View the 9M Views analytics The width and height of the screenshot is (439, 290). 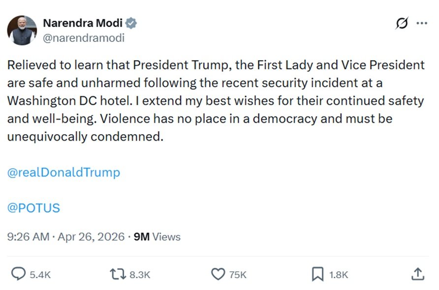coord(157,237)
